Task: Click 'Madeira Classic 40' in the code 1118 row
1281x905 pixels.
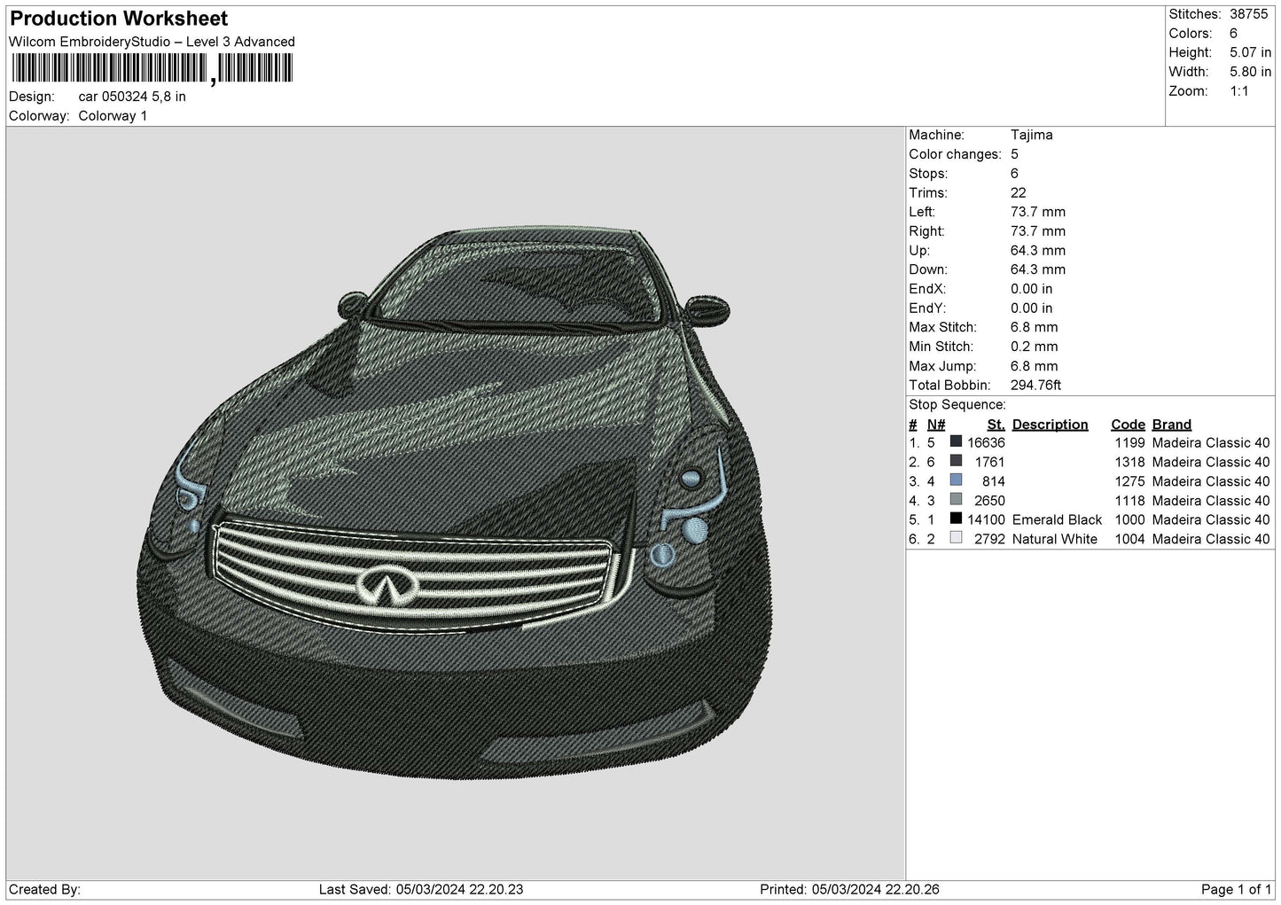Action: coord(1211,501)
